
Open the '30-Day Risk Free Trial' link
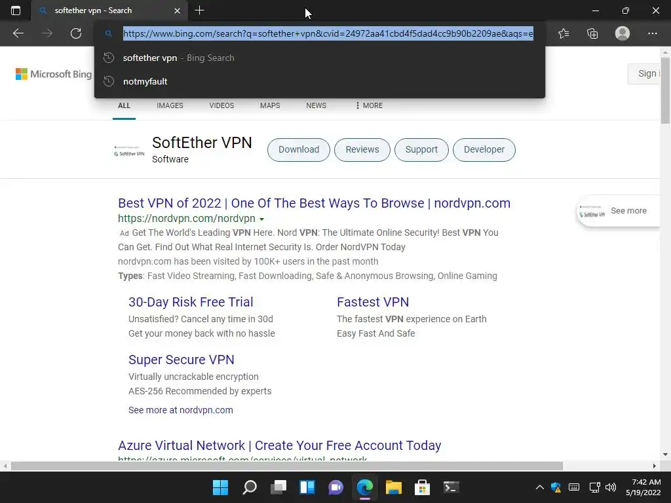tap(191, 302)
